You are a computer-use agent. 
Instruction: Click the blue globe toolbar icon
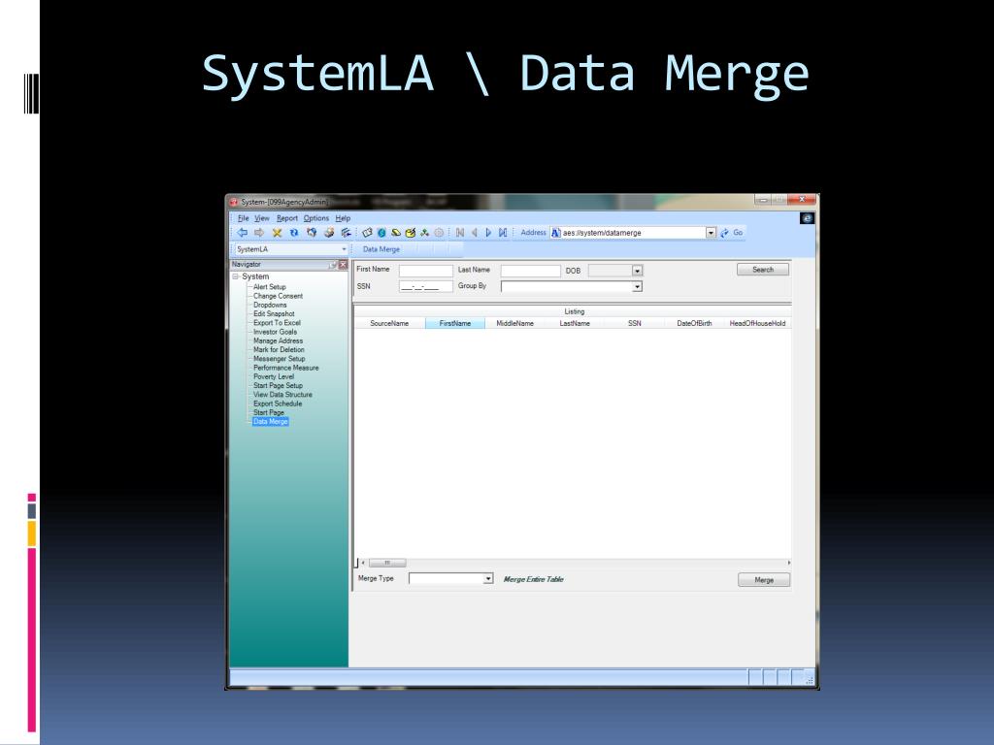coord(381,233)
